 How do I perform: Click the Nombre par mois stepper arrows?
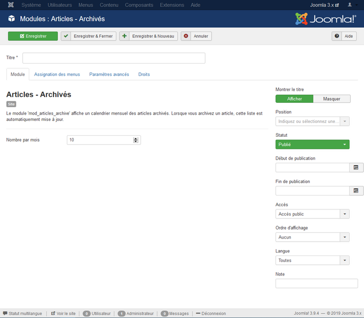click(x=136, y=140)
